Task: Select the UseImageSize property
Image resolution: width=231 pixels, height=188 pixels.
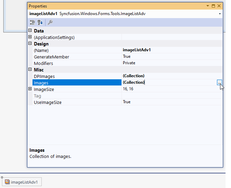Action: pyautogui.click(x=77, y=102)
